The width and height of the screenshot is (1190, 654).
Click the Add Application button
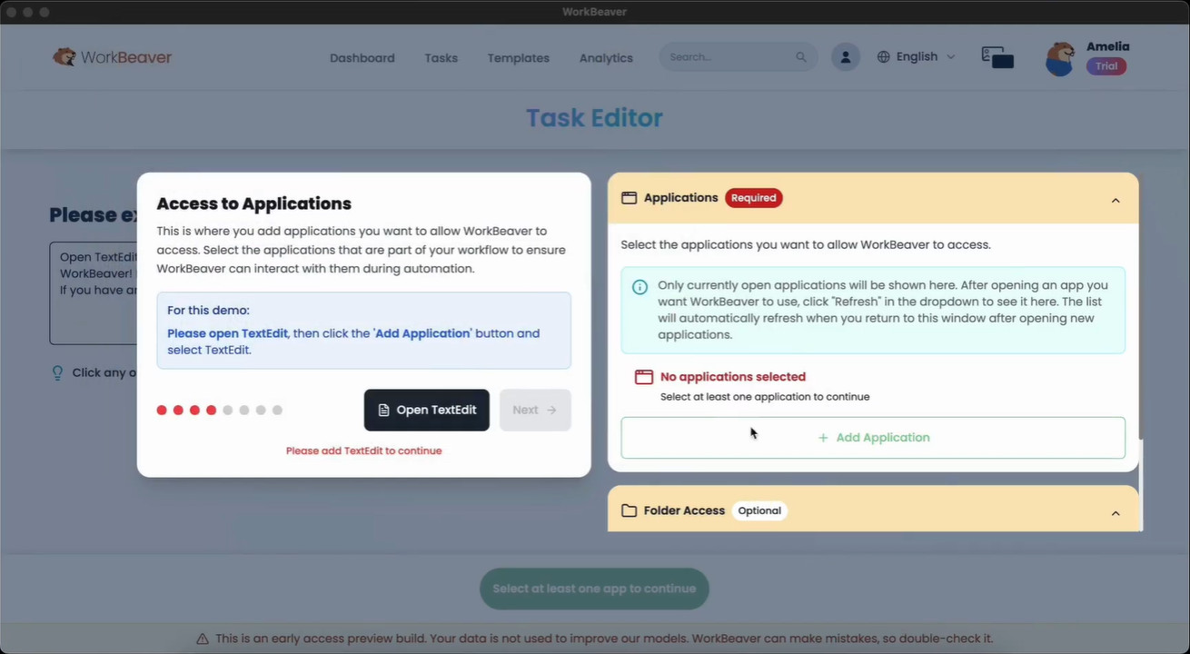(x=873, y=438)
